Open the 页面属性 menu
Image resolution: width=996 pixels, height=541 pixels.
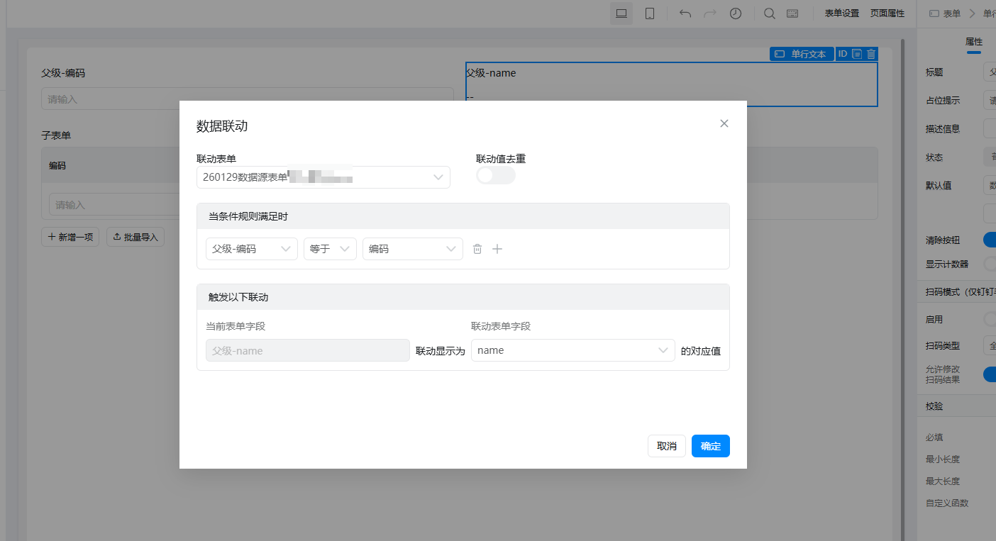pos(887,13)
